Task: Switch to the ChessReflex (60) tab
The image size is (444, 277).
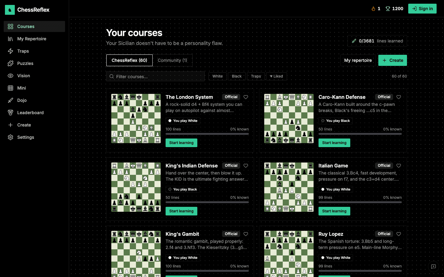Action: [x=129, y=60]
